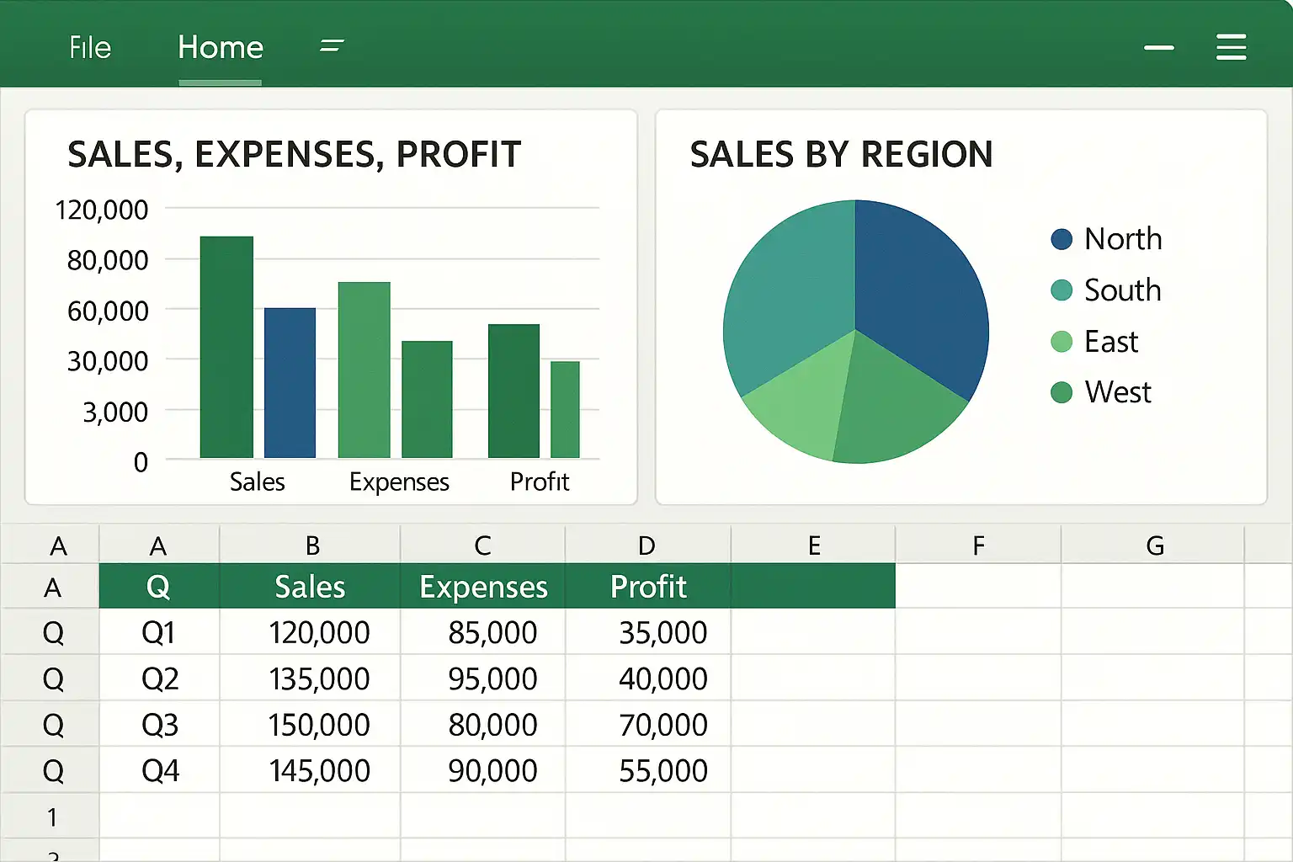Click the Sales header cell
Screen dimensions: 1293x862
pos(310,587)
